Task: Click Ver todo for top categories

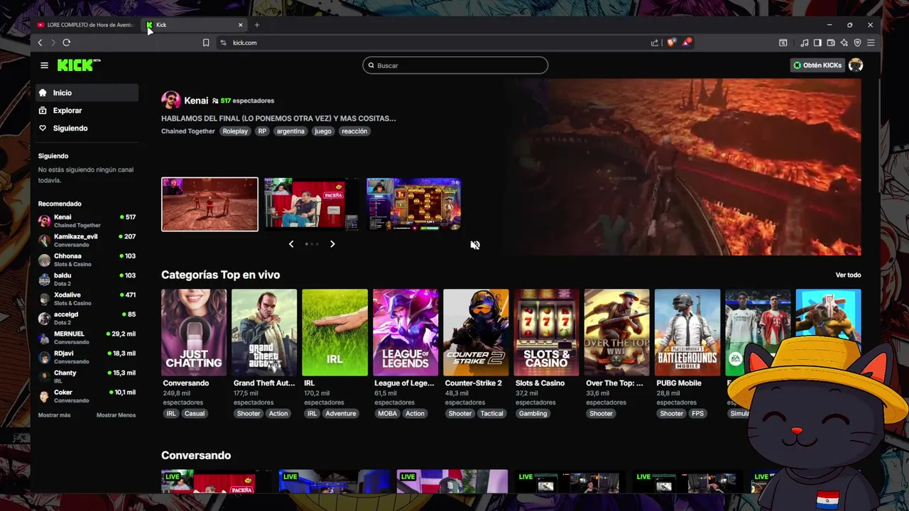Action: point(848,275)
